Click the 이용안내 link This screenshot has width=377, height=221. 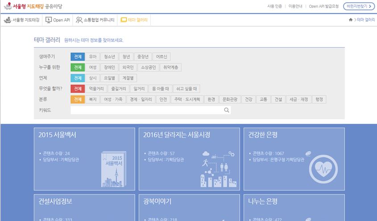(295, 6)
